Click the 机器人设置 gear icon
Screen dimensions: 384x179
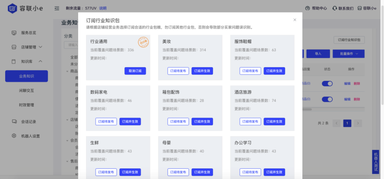[14, 136]
